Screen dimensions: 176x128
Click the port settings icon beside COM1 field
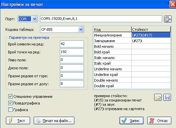coord(168,19)
